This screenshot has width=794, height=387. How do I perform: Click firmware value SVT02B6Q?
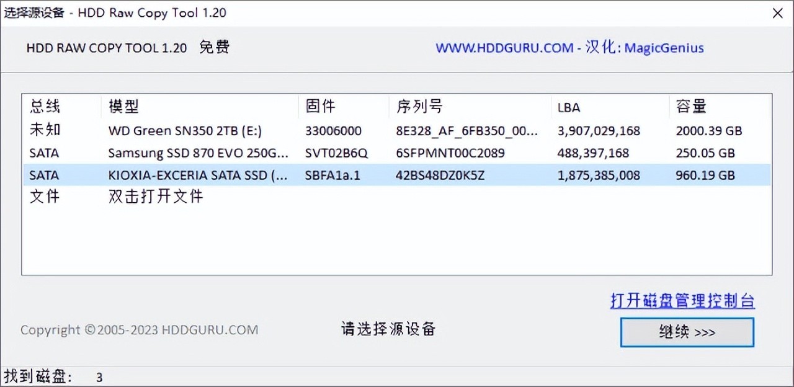coord(336,153)
